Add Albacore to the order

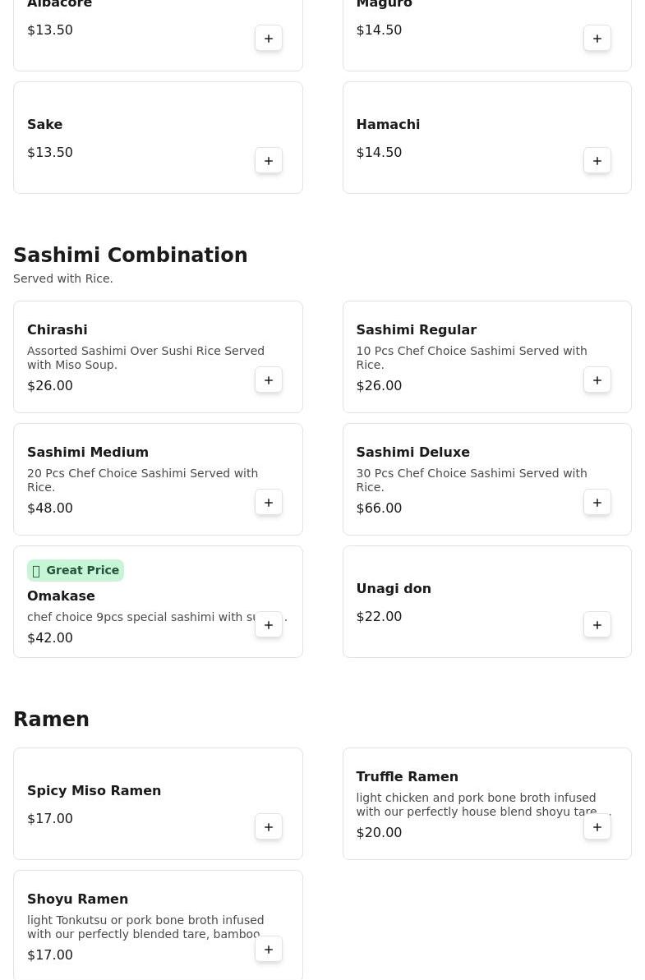[x=269, y=39]
